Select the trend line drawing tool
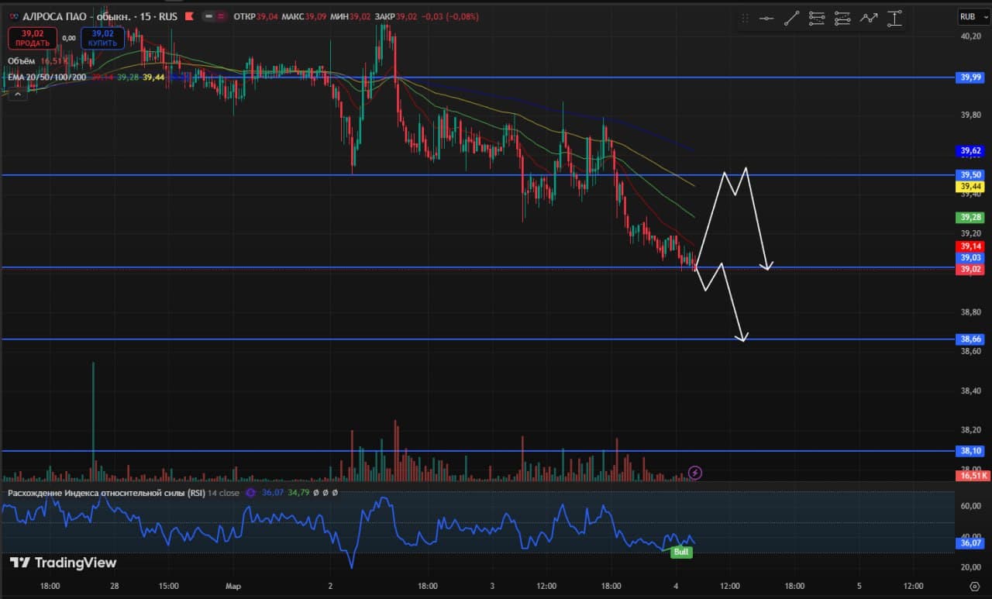 (x=791, y=19)
